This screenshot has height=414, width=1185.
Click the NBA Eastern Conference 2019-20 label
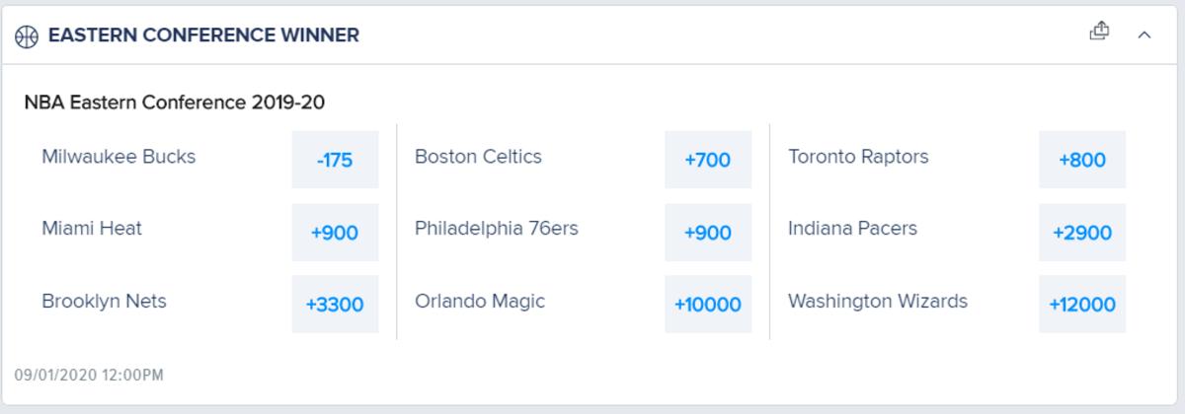coord(175,103)
